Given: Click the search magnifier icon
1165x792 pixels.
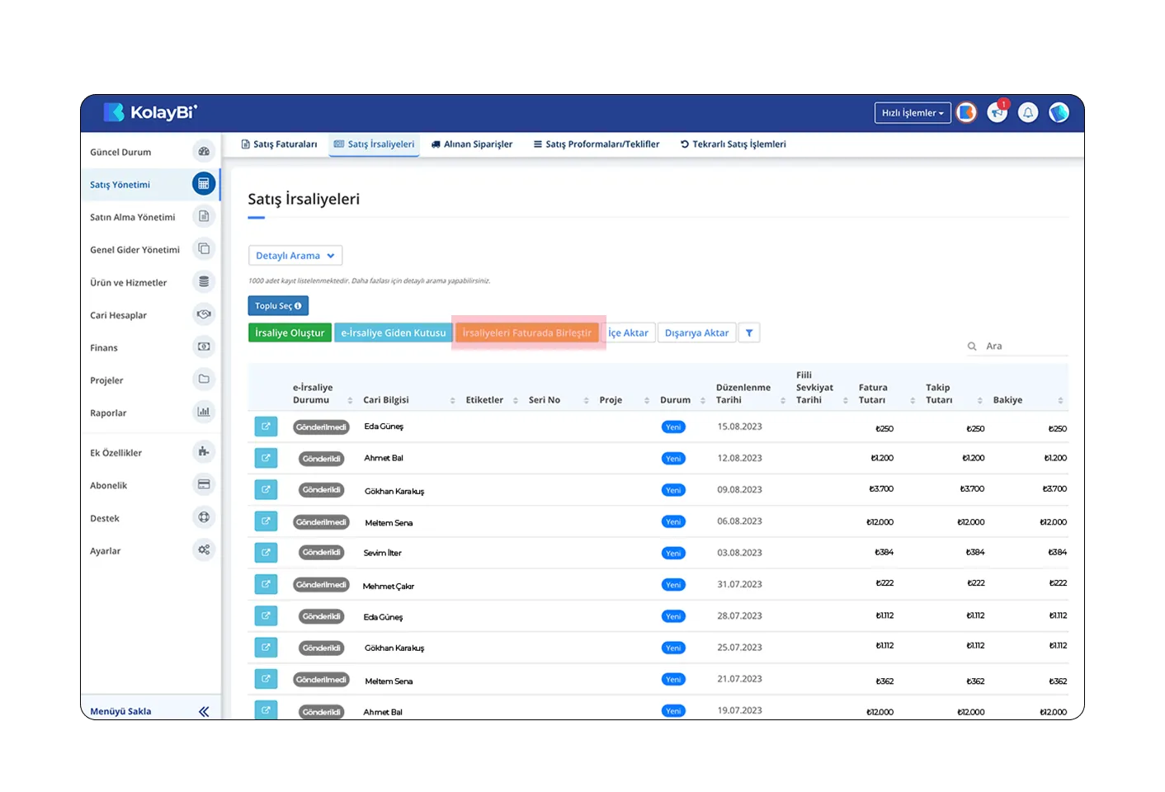Looking at the screenshot, I should 972,346.
